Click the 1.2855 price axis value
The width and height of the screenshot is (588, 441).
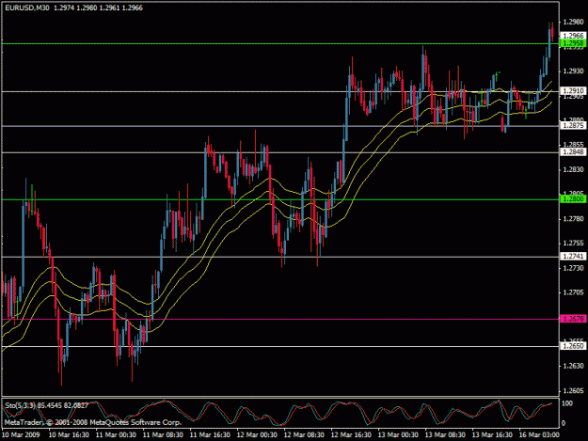(x=573, y=144)
